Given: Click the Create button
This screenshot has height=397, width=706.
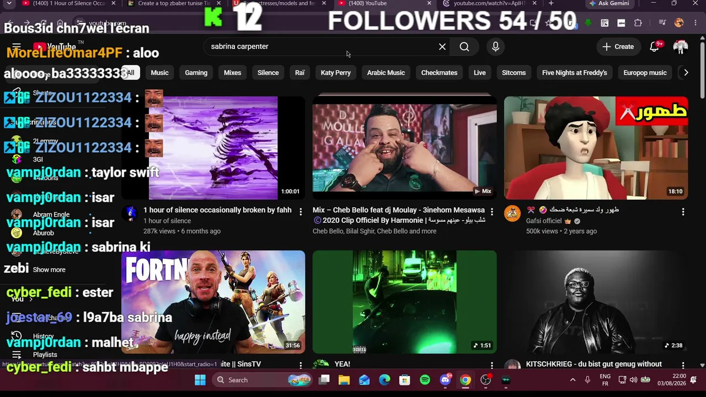Looking at the screenshot, I should 618,47.
